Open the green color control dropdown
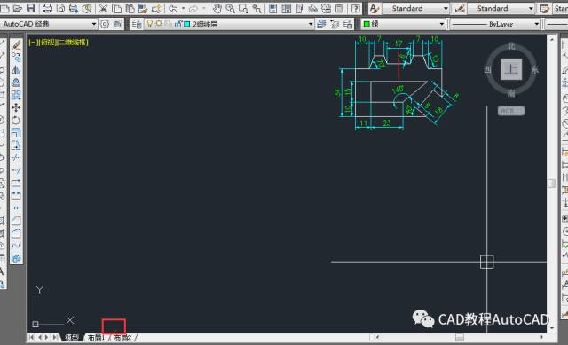Viewport: 568px width, 345px height. pos(442,24)
